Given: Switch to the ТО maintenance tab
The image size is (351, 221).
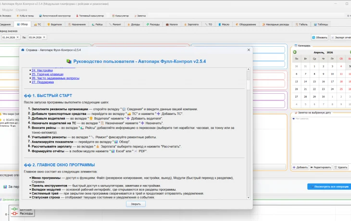Looking at the screenshot, I should 208,25.
